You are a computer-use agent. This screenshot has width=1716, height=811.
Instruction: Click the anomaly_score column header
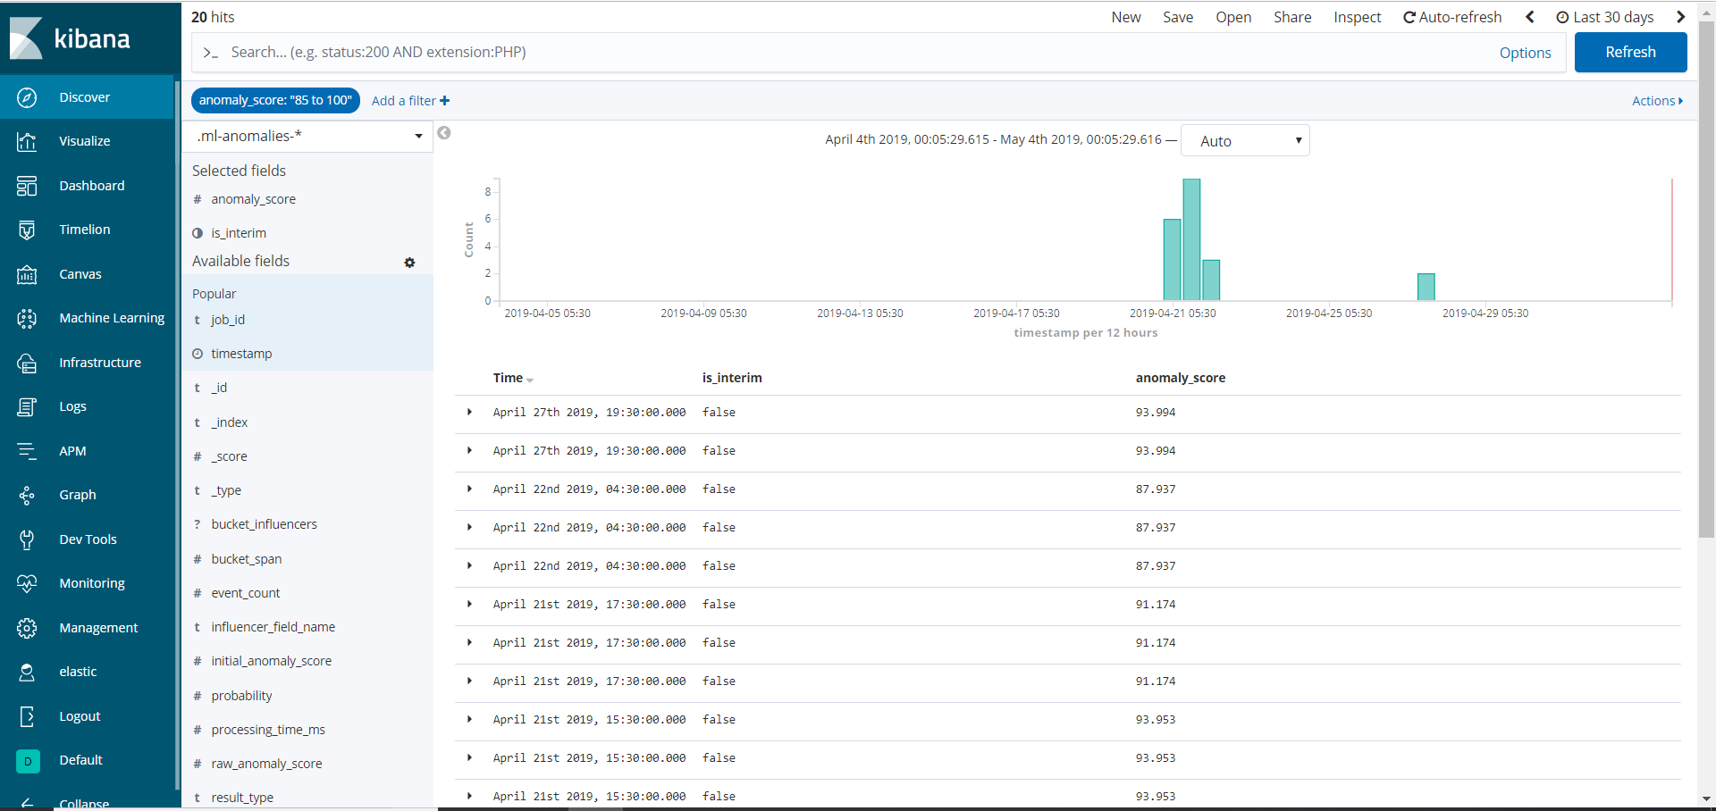(1180, 378)
